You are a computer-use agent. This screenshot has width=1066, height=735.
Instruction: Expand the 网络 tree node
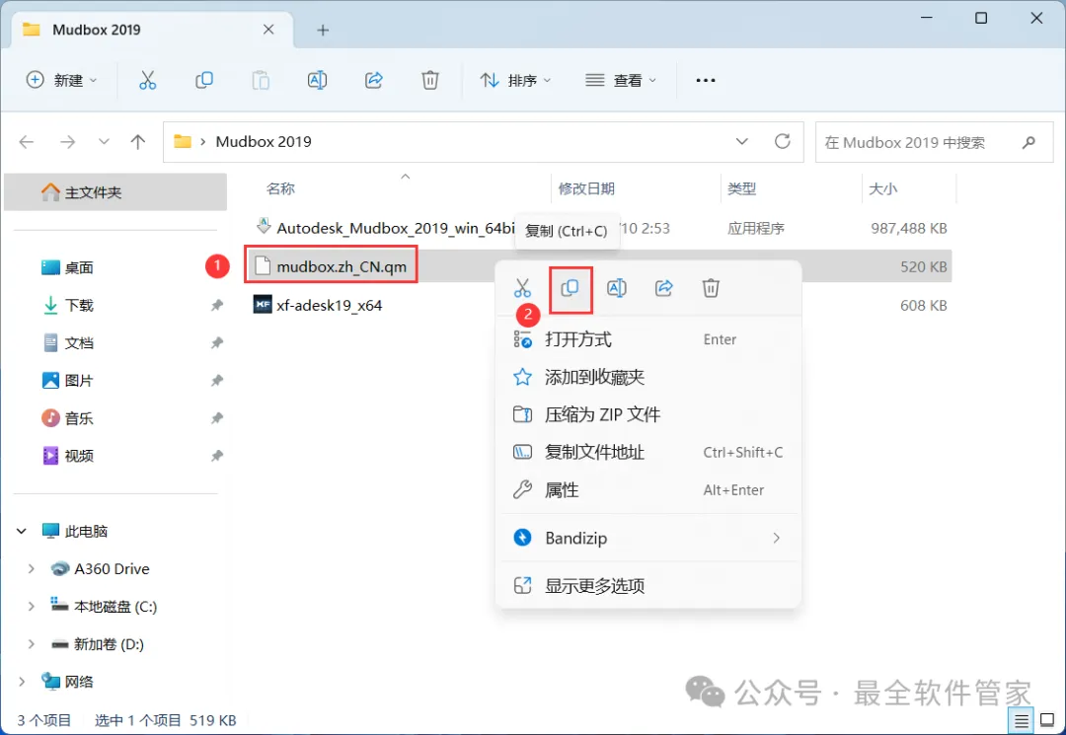(22, 682)
